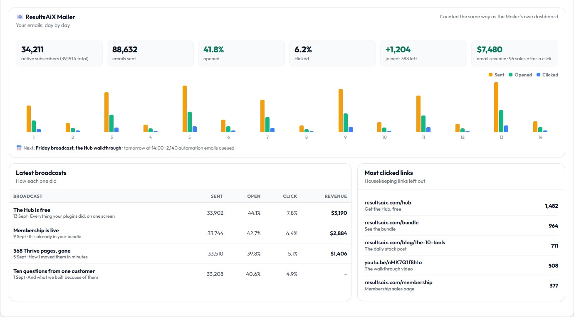Click the orange Sent legend swatch

(491, 75)
